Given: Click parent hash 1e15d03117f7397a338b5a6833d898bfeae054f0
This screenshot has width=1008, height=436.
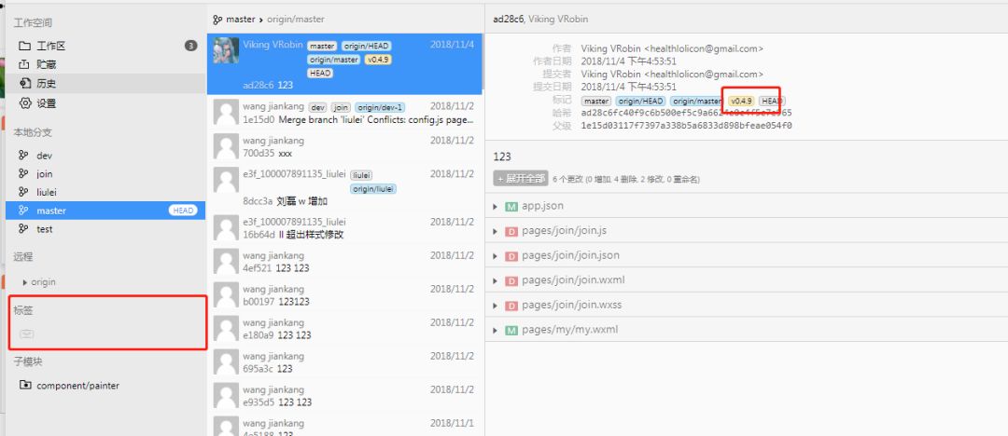Looking at the screenshot, I should (x=686, y=126).
